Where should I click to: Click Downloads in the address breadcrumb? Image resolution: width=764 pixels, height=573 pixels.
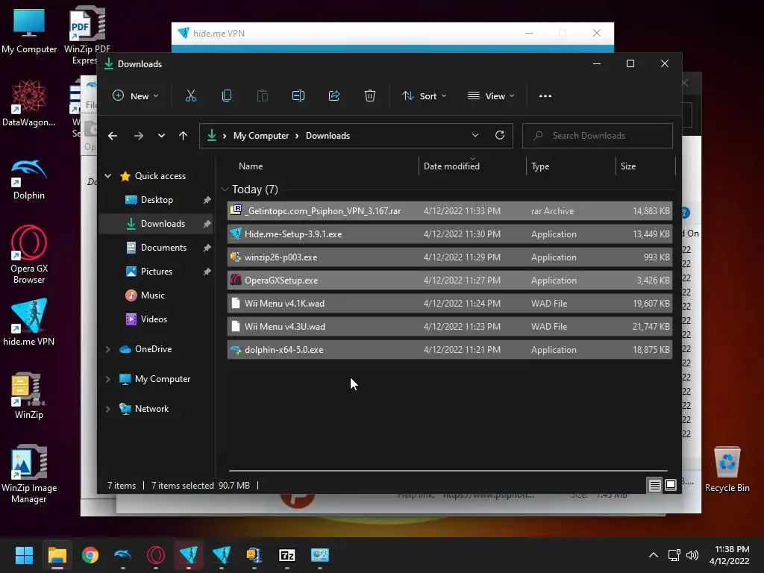coord(328,136)
